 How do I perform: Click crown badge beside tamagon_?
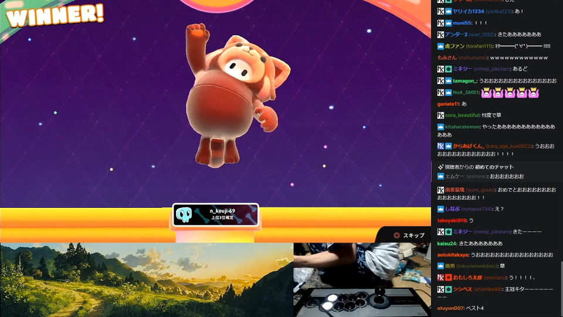tap(449, 81)
